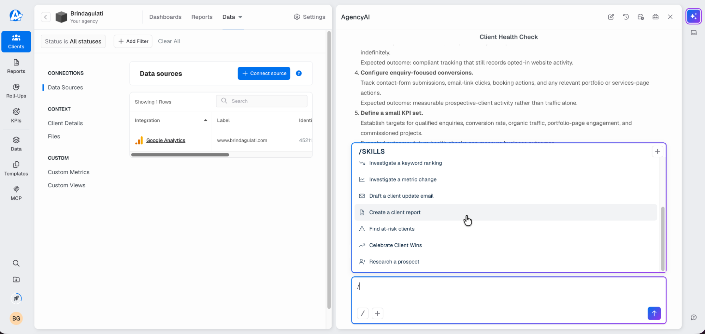Screen dimensions: 705x334
Task: Open Data in the left sidebar
Action: pyautogui.click(x=16, y=144)
